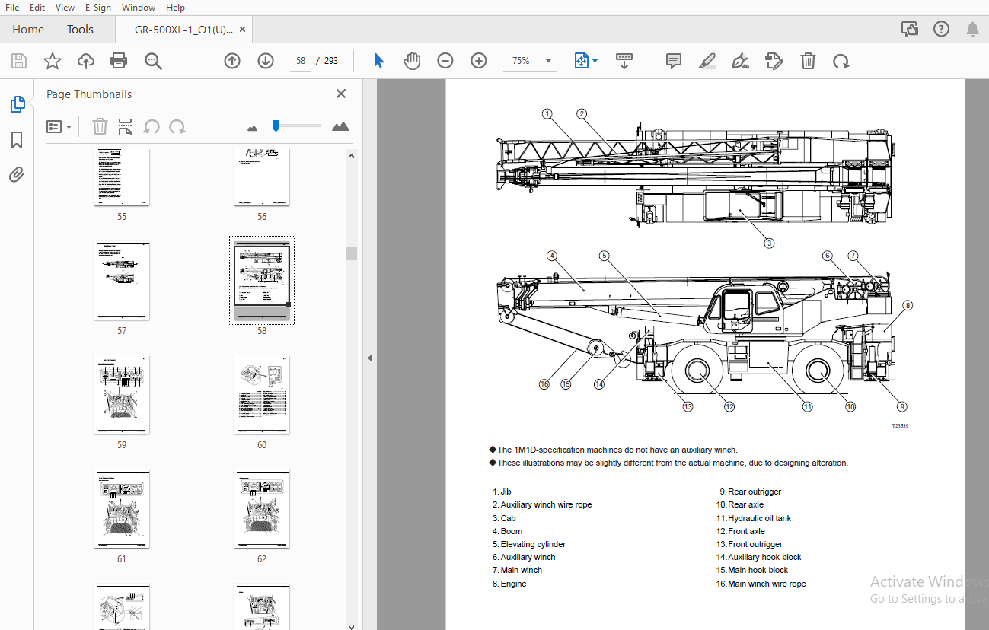The width and height of the screenshot is (989, 630).
Task: Add bookmark with the star icon
Action: [x=53, y=61]
